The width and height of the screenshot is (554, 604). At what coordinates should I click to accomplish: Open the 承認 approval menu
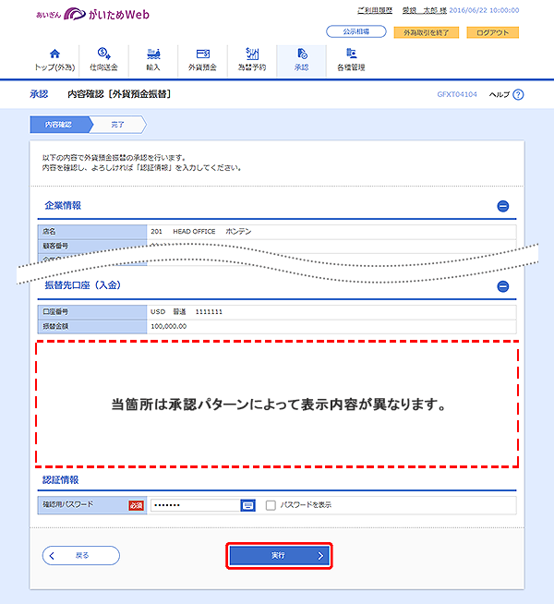click(301, 60)
